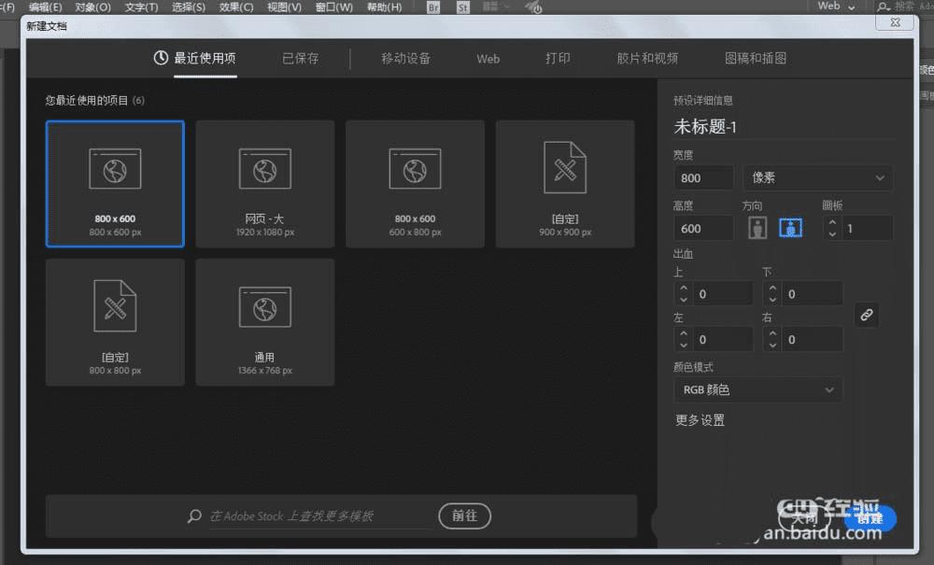Choose the 网页-大 1920 x 1080 preset

coord(265,184)
